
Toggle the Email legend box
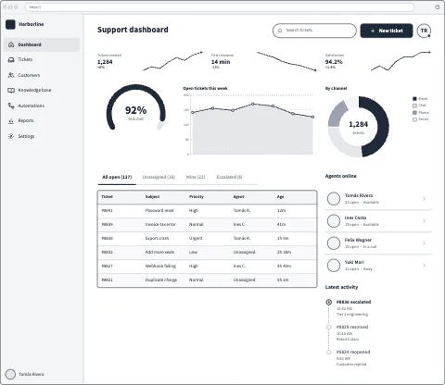point(414,99)
